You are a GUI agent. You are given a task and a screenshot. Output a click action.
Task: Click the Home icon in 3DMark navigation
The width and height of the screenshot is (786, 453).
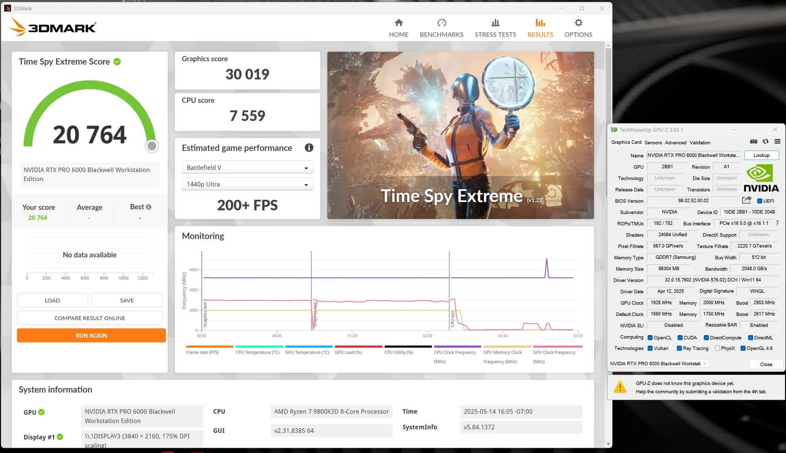click(x=399, y=23)
